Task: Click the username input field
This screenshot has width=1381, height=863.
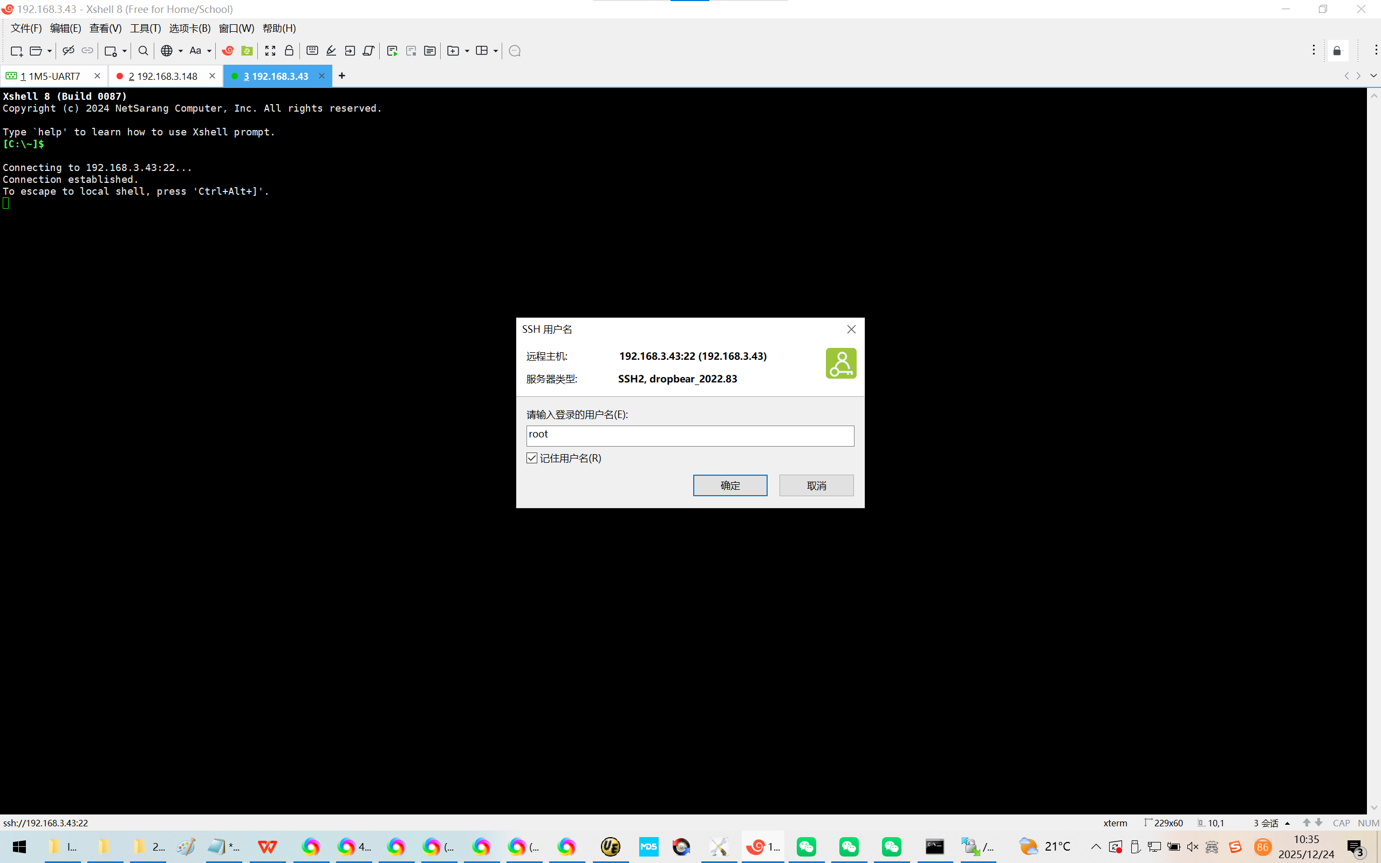Action: click(x=689, y=435)
